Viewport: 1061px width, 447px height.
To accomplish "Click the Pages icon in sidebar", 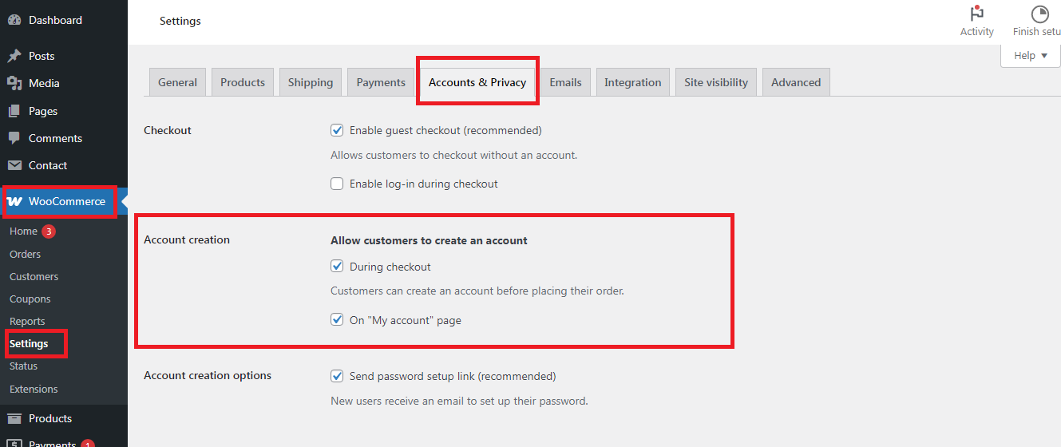I will pos(14,111).
